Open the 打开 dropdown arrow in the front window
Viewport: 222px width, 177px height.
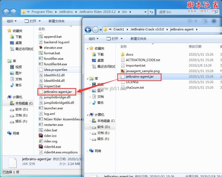click(122, 39)
